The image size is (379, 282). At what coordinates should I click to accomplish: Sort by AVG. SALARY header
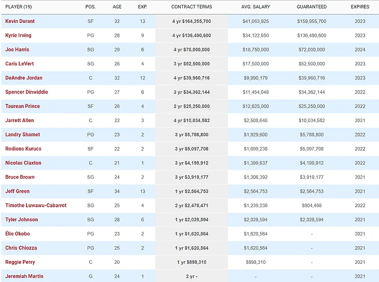tap(255, 7)
